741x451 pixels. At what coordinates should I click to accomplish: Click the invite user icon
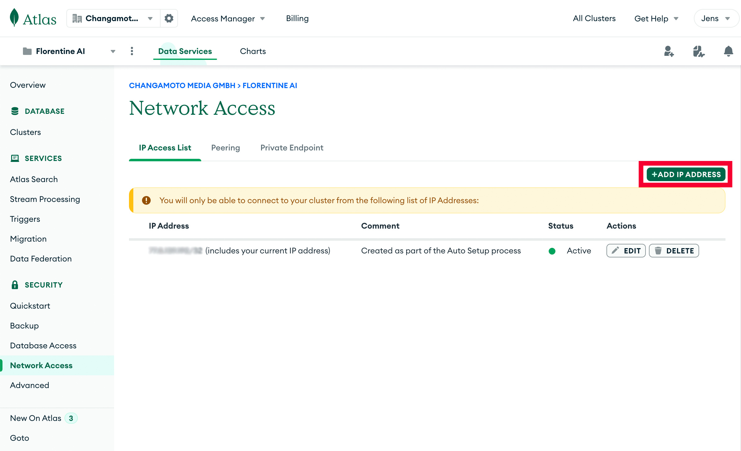pos(669,51)
